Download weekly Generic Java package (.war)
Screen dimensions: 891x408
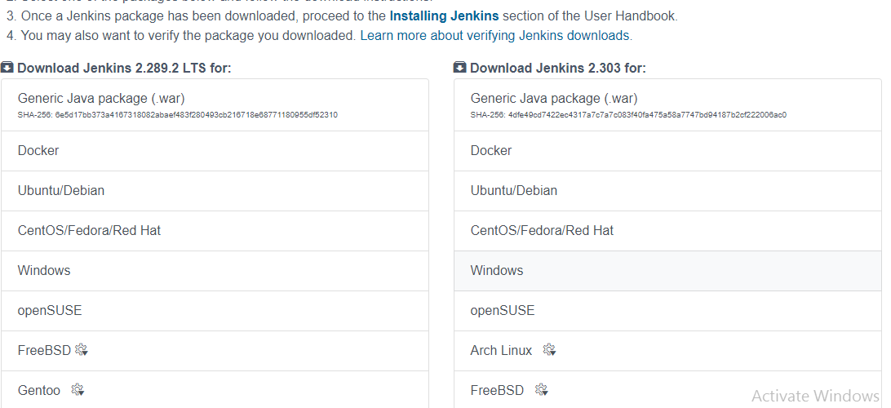click(x=667, y=105)
